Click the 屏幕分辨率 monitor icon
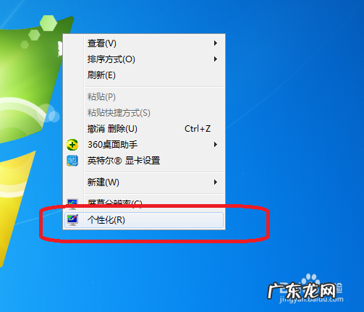The height and width of the screenshot is (312, 364). click(x=72, y=203)
